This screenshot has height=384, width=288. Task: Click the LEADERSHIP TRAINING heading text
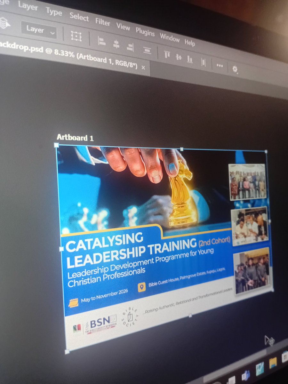132,253
